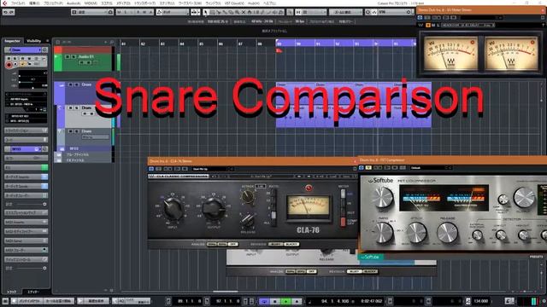Click the Softube FET ATTACK knob
Screen dimensions: 547x307
[416, 232]
